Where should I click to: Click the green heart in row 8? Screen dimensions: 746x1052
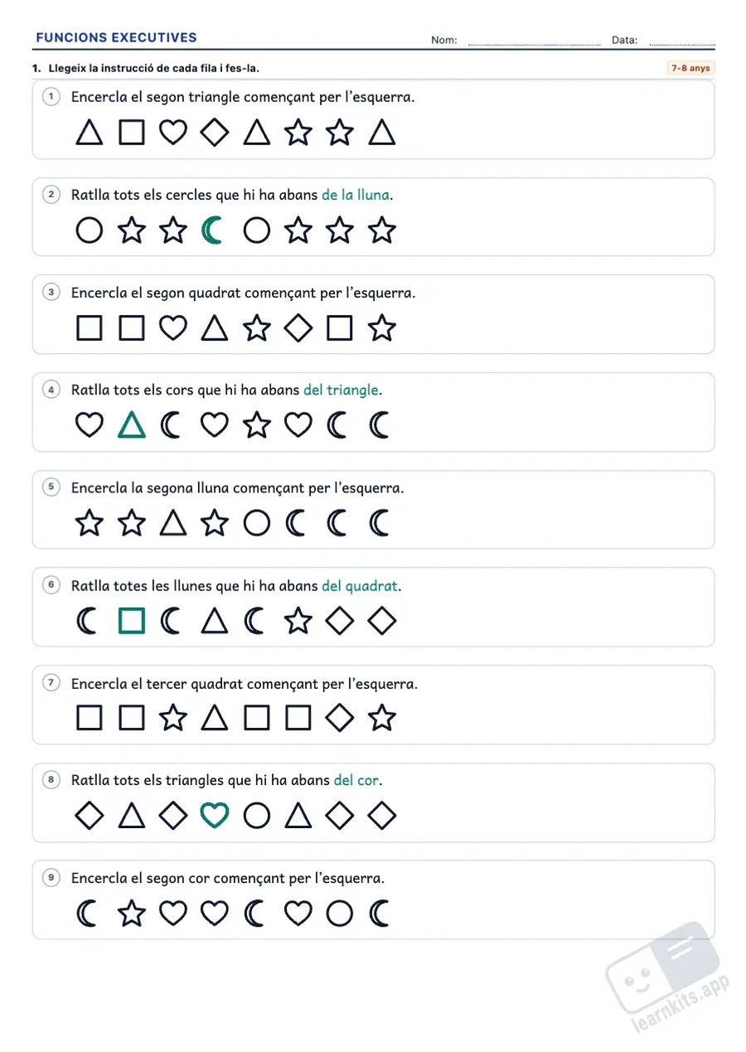[x=215, y=817]
